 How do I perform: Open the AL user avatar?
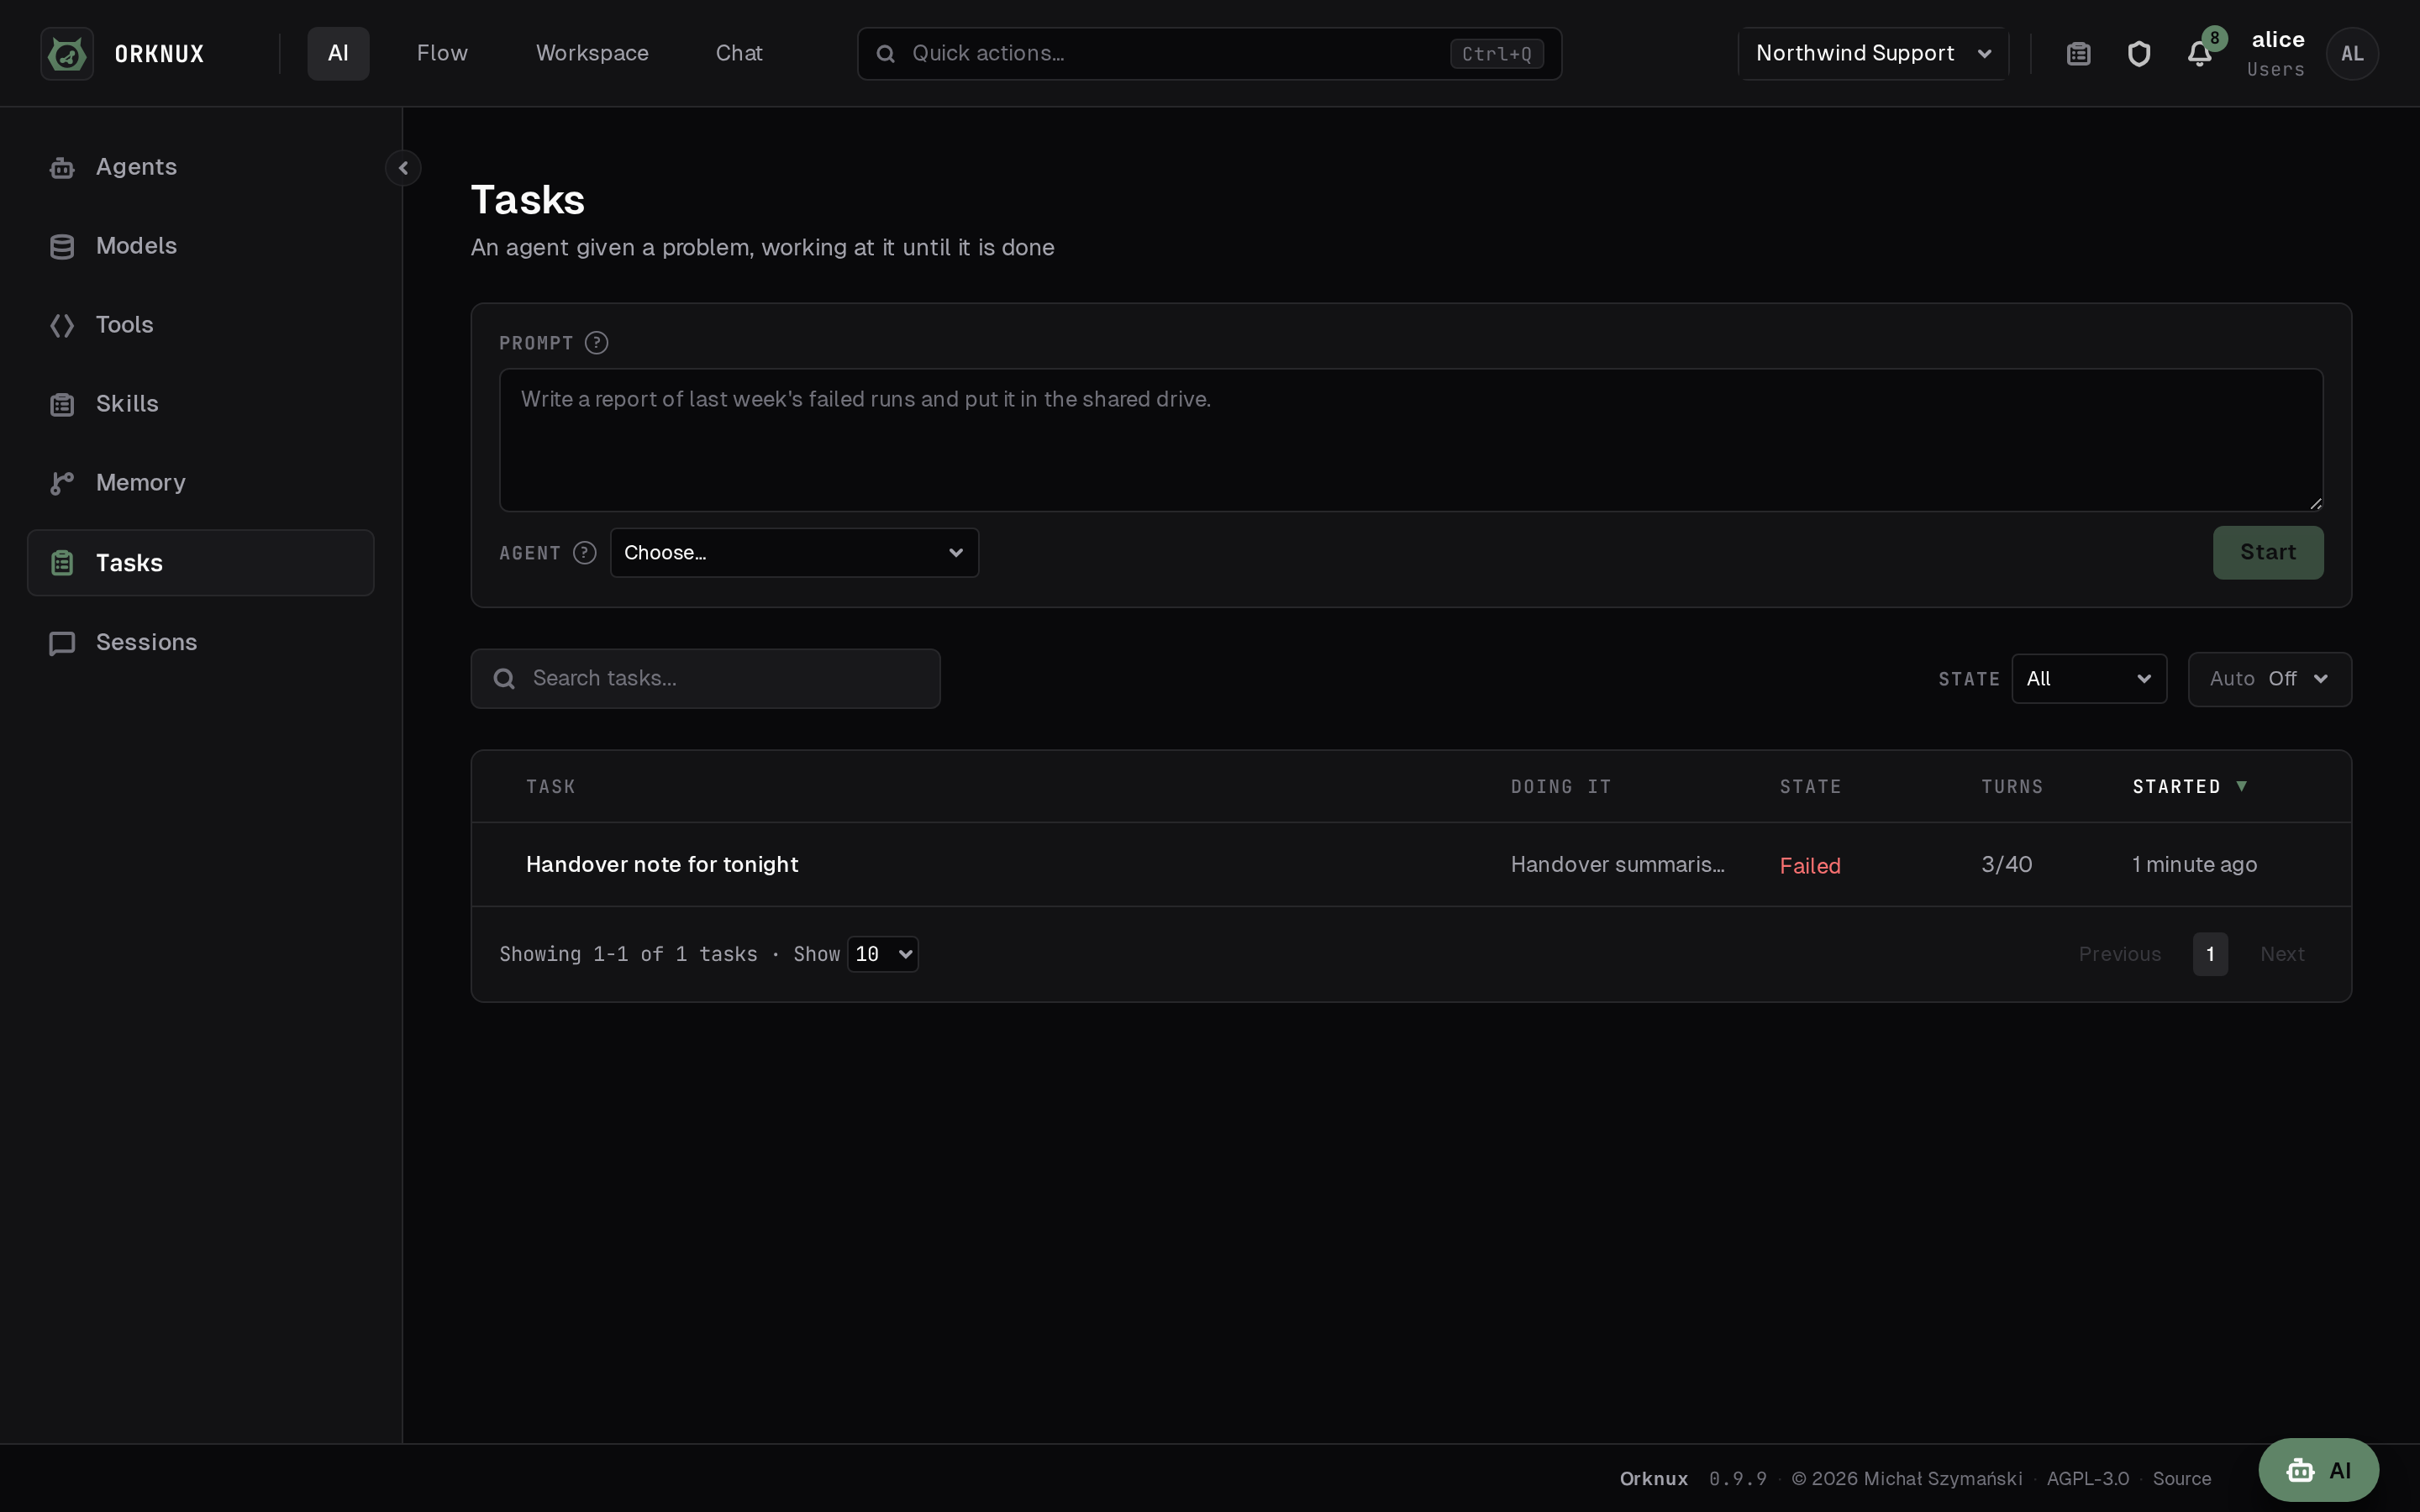coord(2352,53)
